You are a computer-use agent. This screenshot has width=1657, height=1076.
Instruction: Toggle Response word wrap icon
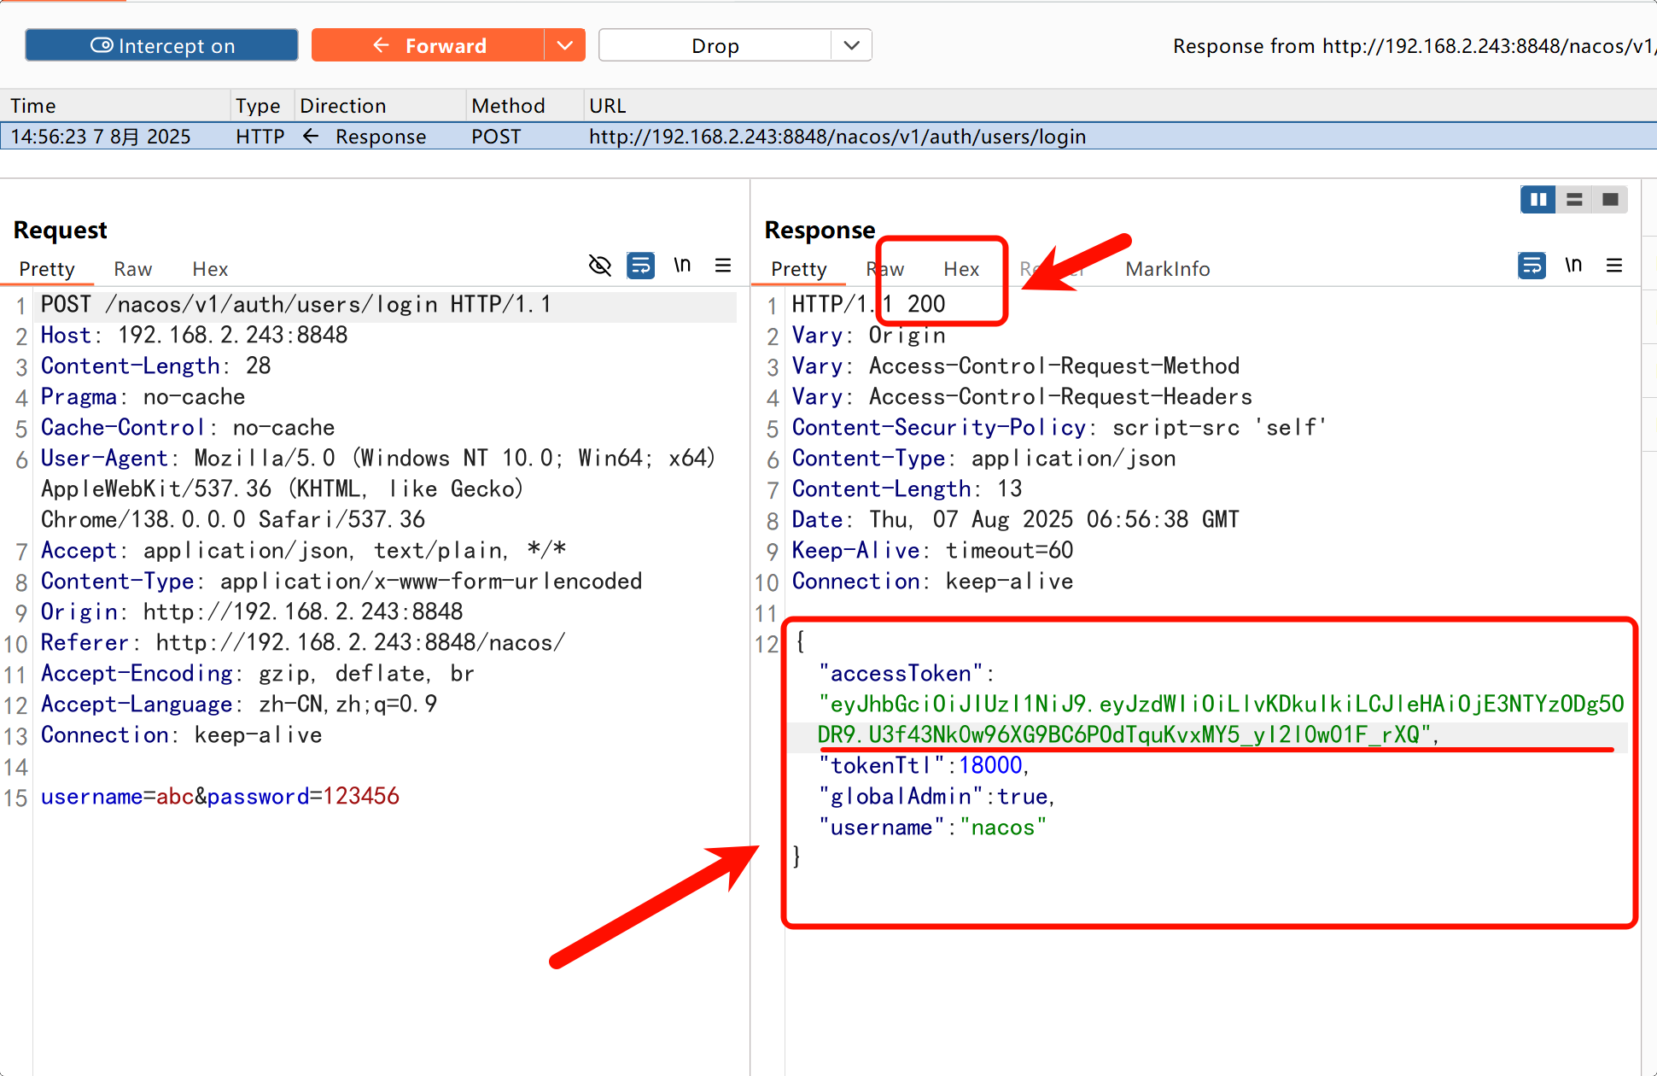click(1532, 266)
